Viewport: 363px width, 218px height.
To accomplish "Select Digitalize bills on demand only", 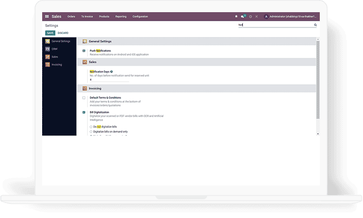I will (x=91, y=131).
